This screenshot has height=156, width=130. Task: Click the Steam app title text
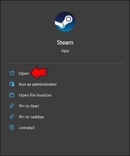coord(65,42)
